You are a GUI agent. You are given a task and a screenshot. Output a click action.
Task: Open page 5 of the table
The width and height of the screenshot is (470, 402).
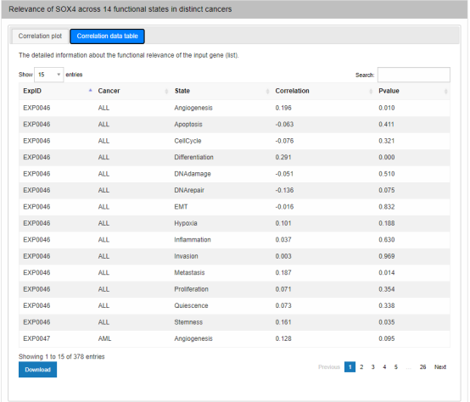[x=396, y=367]
